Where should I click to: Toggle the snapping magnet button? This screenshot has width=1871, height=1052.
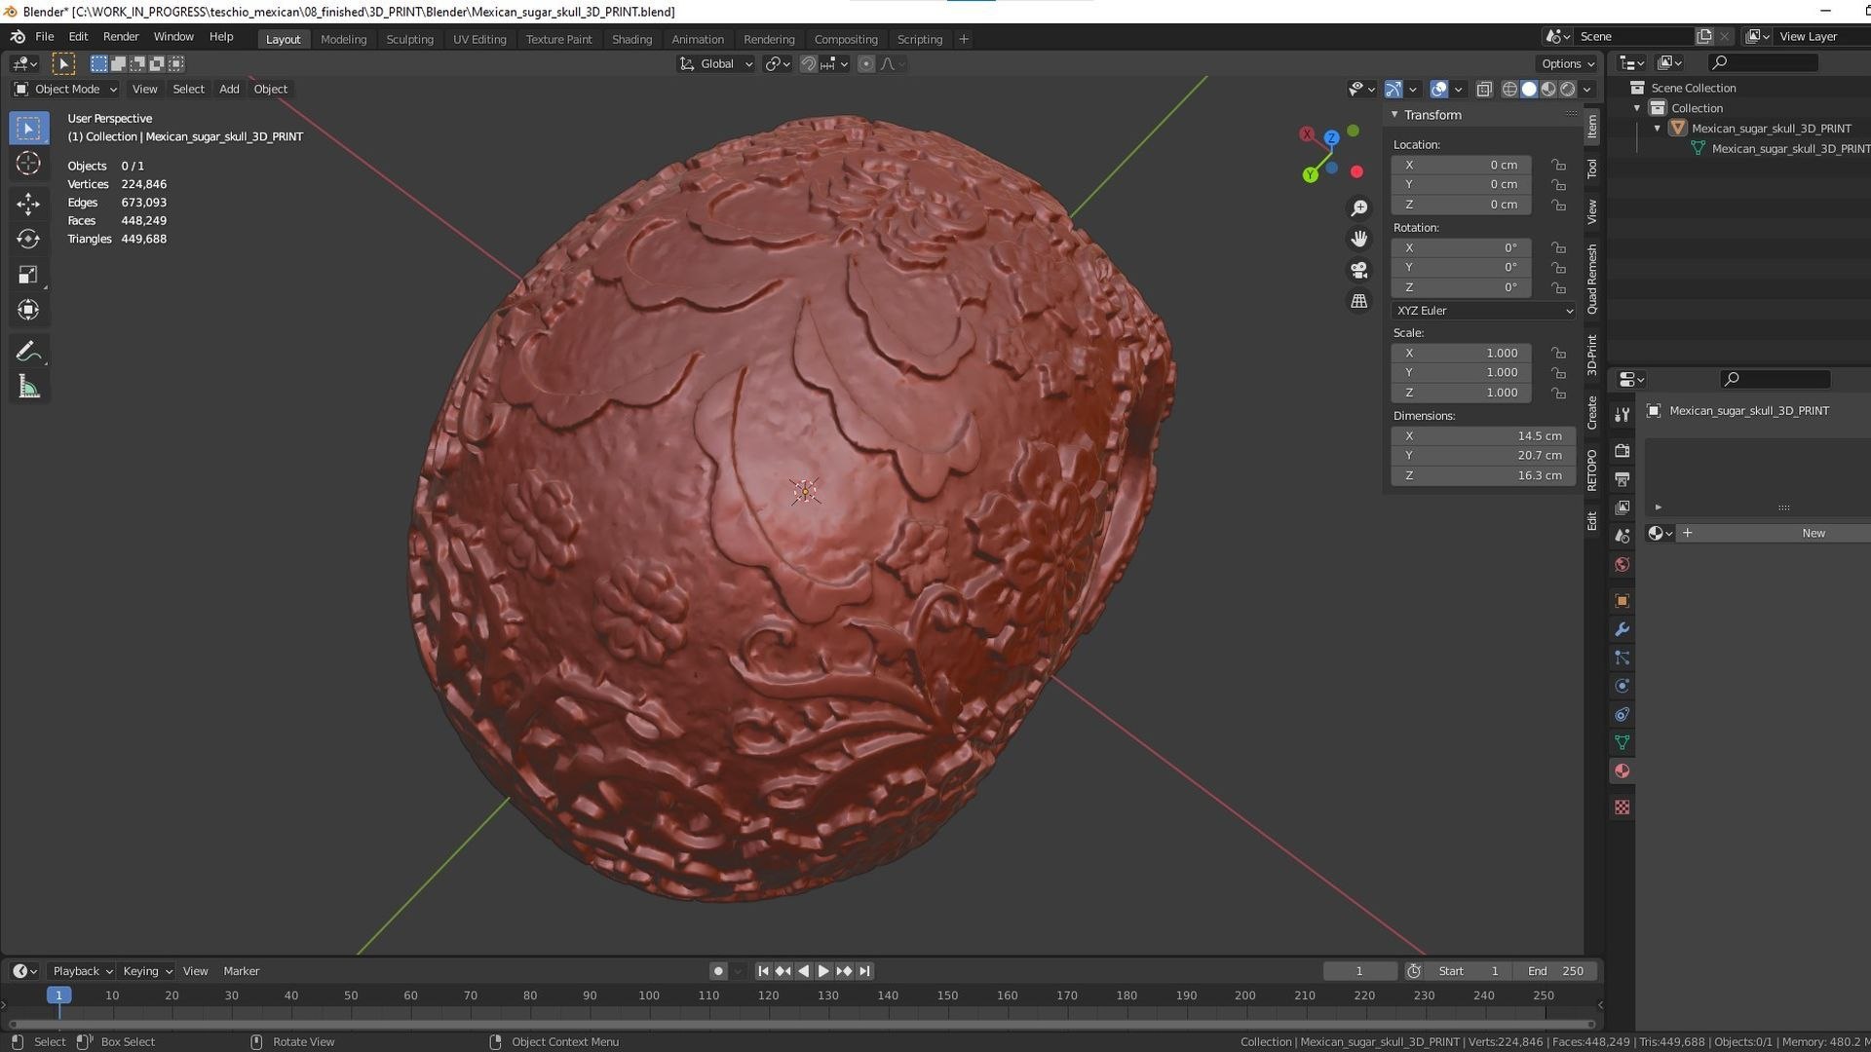tap(808, 63)
